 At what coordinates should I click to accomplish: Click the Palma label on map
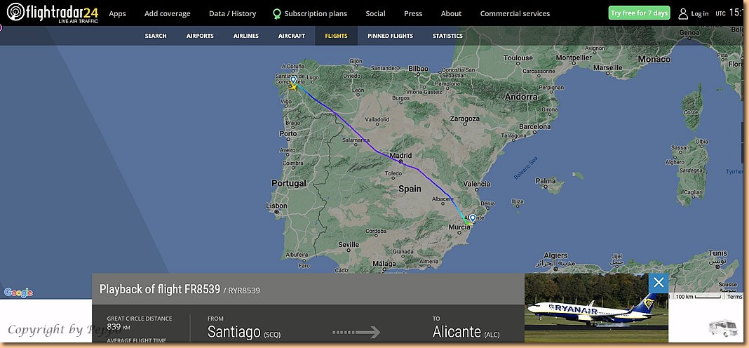(546, 181)
